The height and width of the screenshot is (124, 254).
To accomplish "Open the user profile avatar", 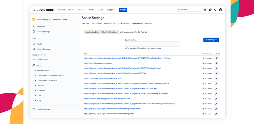I will [220, 10].
